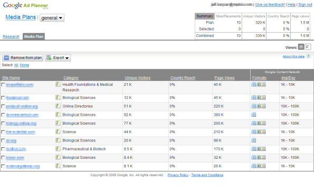Screen dimensions: 314x193
Task: Click middle format icon in 77 K visitors row
Action: click(x=259, y=123)
